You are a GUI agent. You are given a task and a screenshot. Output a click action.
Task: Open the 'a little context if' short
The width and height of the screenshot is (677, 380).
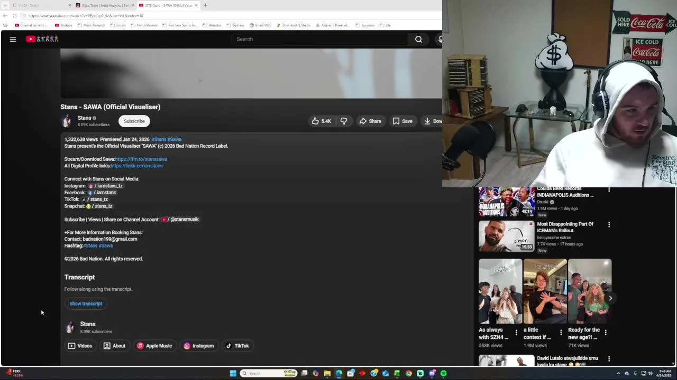[x=545, y=291]
